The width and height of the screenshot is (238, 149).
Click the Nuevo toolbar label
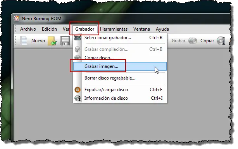click(38, 41)
